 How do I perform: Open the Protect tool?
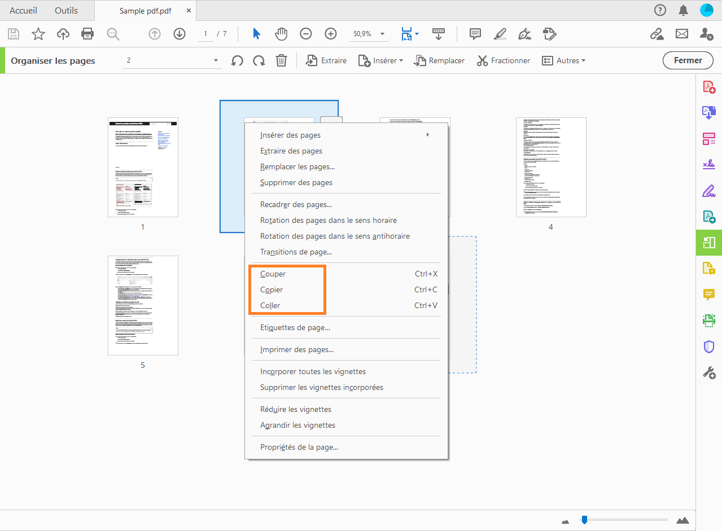(x=709, y=346)
